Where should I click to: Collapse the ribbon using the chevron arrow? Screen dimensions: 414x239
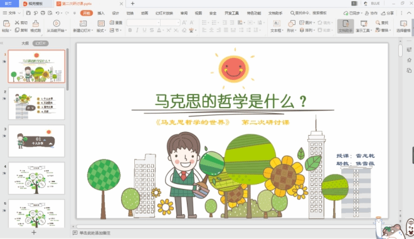409,13
